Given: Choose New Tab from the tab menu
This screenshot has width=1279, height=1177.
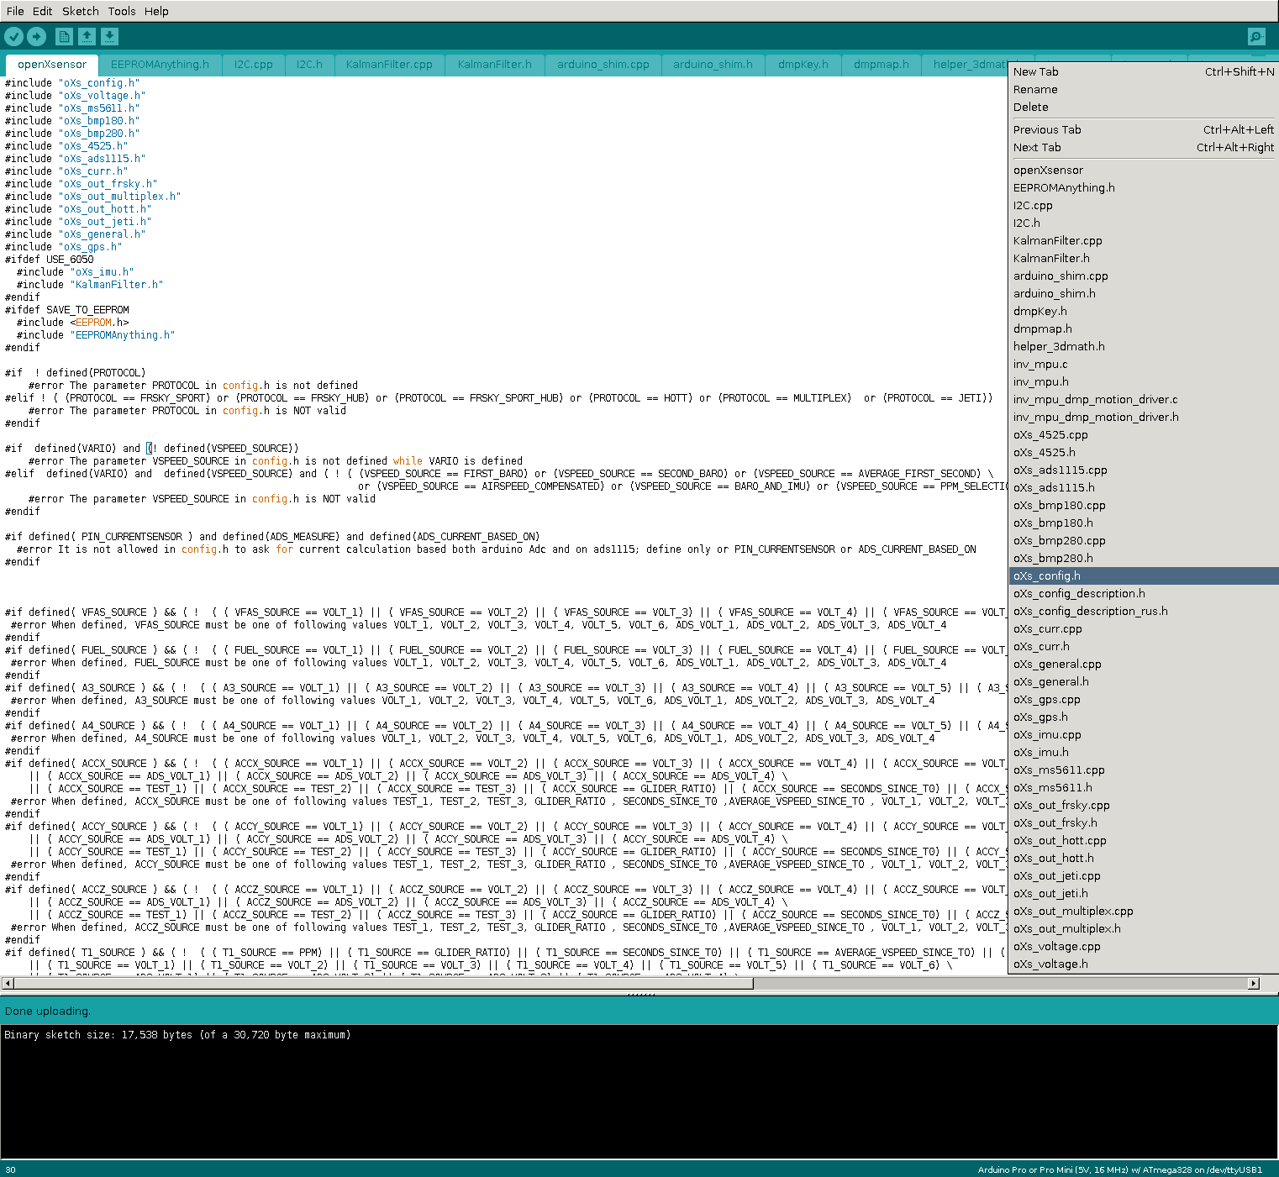Looking at the screenshot, I should pyautogui.click(x=1035, y=72).
